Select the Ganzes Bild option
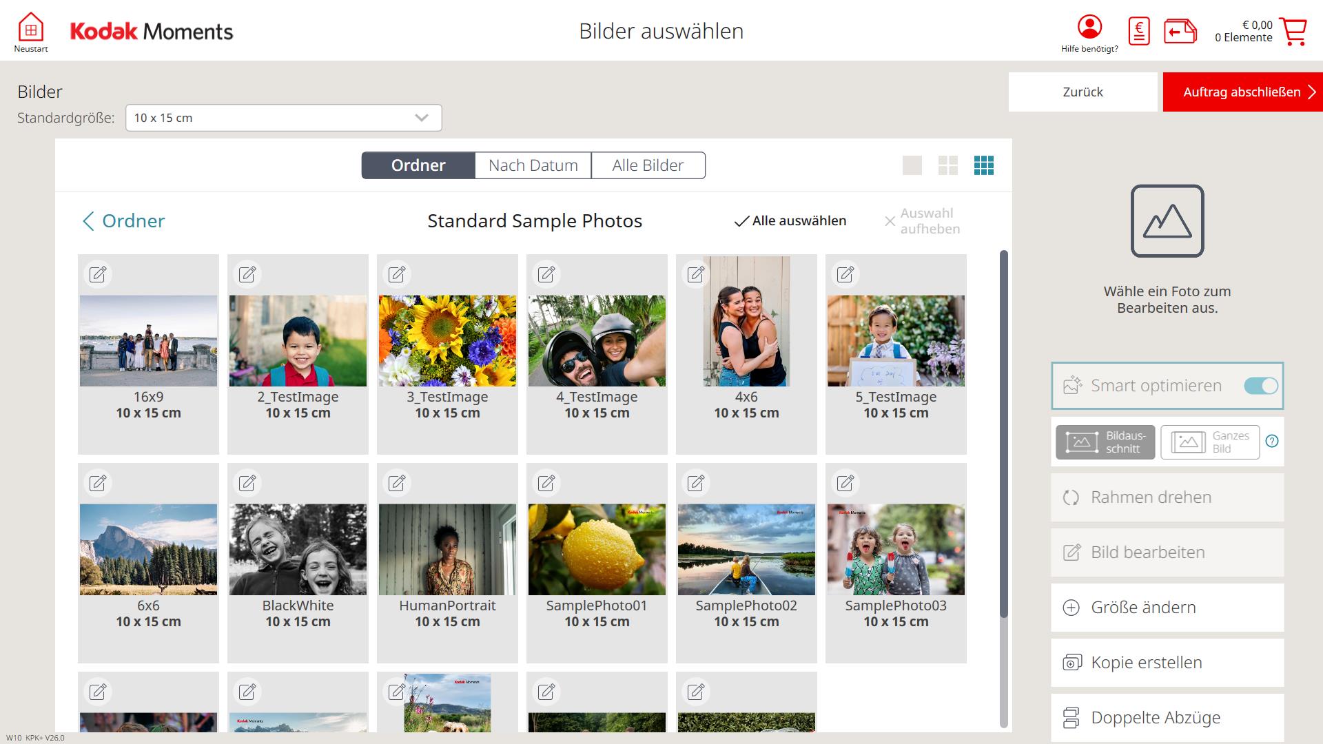1323x744 pixels. 1209,442
